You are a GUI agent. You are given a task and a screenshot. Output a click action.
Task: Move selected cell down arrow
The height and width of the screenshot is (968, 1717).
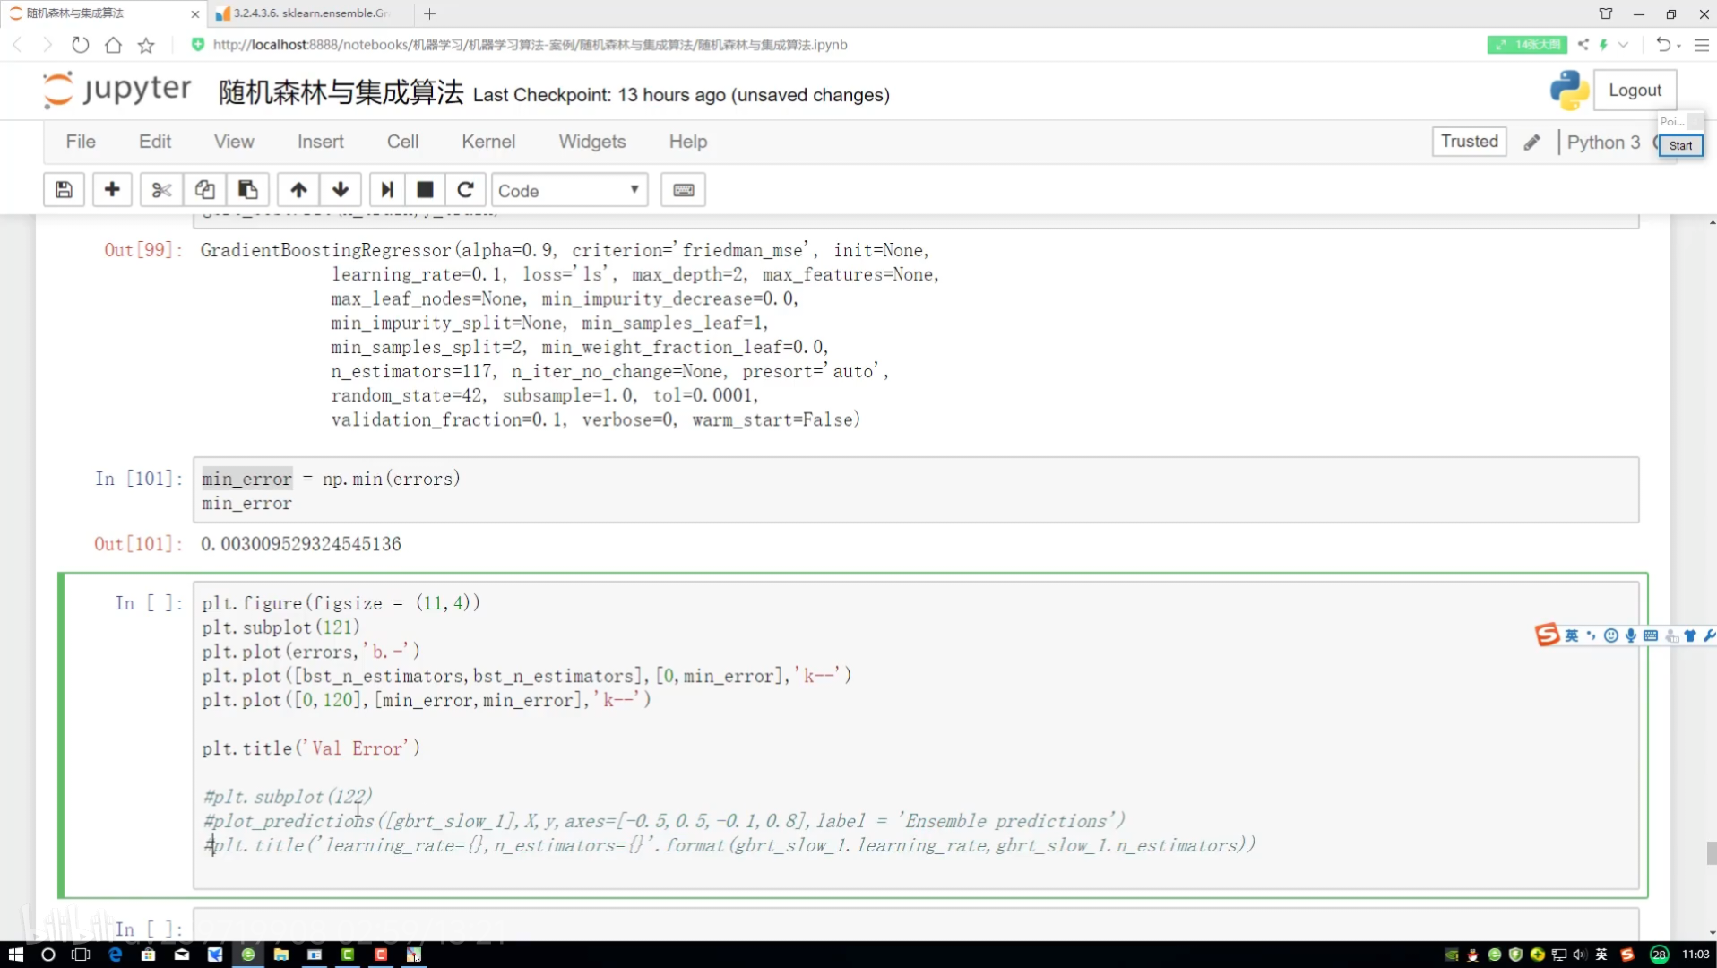tap(341, 190)
